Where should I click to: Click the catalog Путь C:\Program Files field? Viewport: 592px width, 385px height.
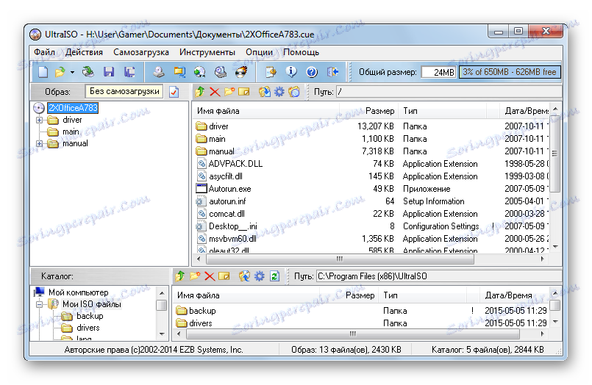point(438,276)
